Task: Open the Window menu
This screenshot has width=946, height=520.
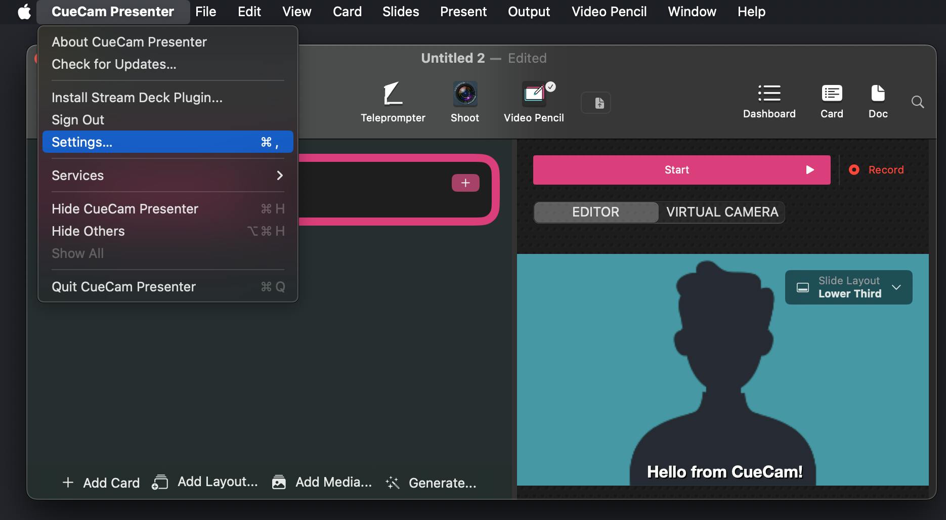Action: tap(692, 12)
